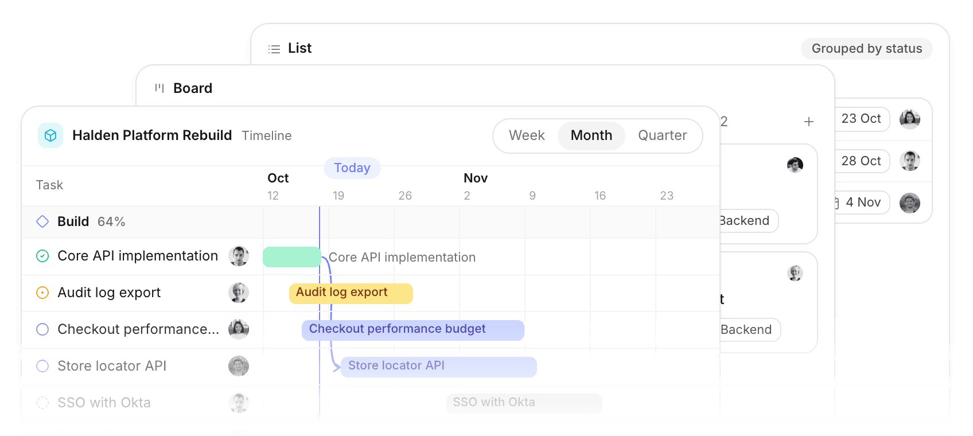Click the Core API implementation task name
Screen dimensions: 973x436
[x=138, y=256]
